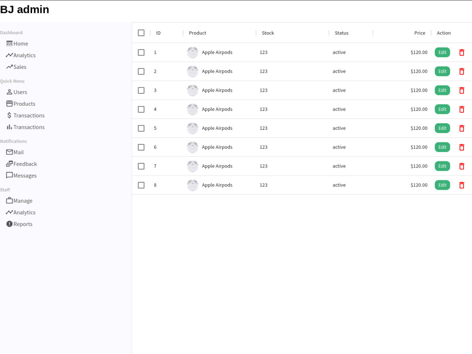
Task: Delete product row 4 with the trash icon
Action: click(462, 110)
